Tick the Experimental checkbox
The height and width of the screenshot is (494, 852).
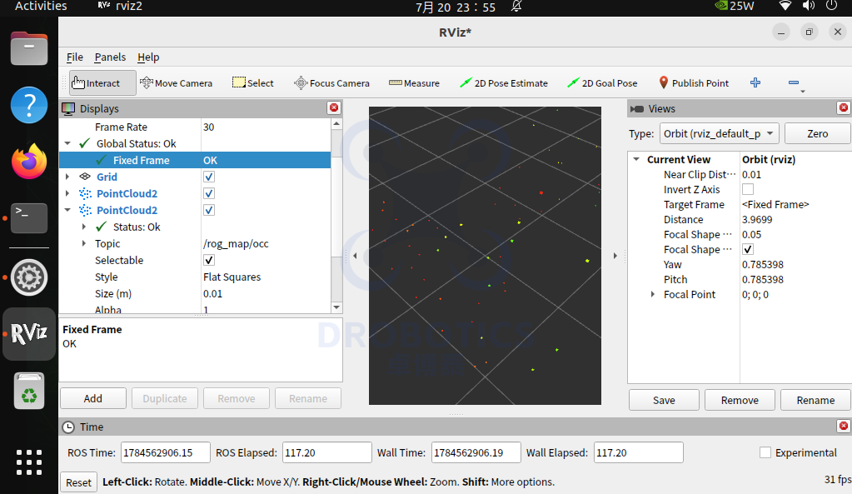tap(765, 452)
